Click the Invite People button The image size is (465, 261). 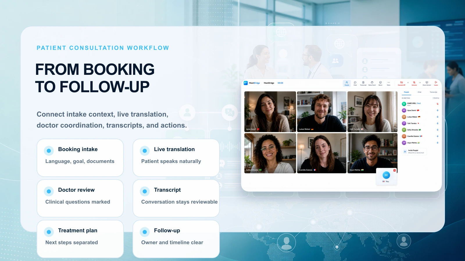(414, 151)
